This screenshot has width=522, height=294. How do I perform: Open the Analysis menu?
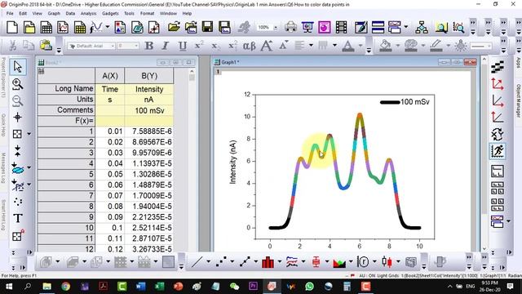pyautogui.click(x=88, y=13)
